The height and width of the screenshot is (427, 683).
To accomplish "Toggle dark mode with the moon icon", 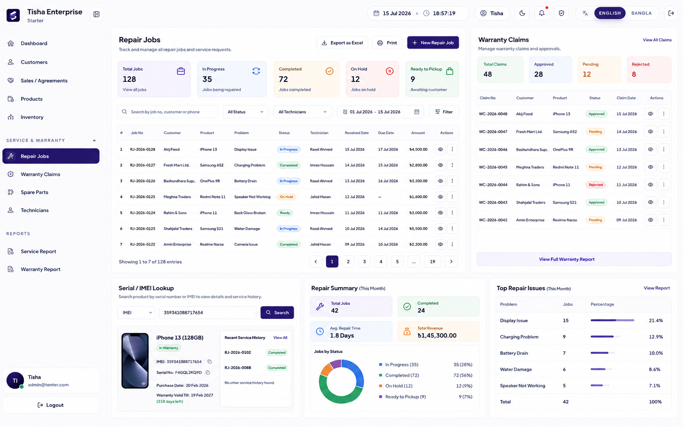I will click(x=522, y=13).
